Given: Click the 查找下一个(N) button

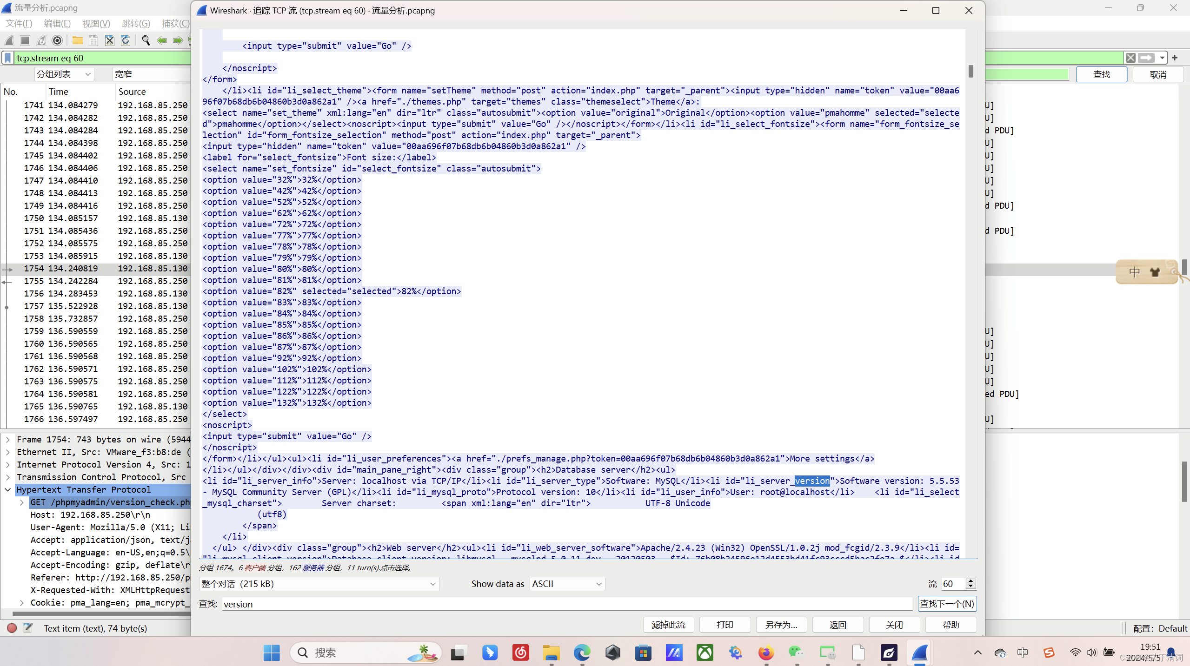Looking at the screenshot, I should [x=947, y=604].
